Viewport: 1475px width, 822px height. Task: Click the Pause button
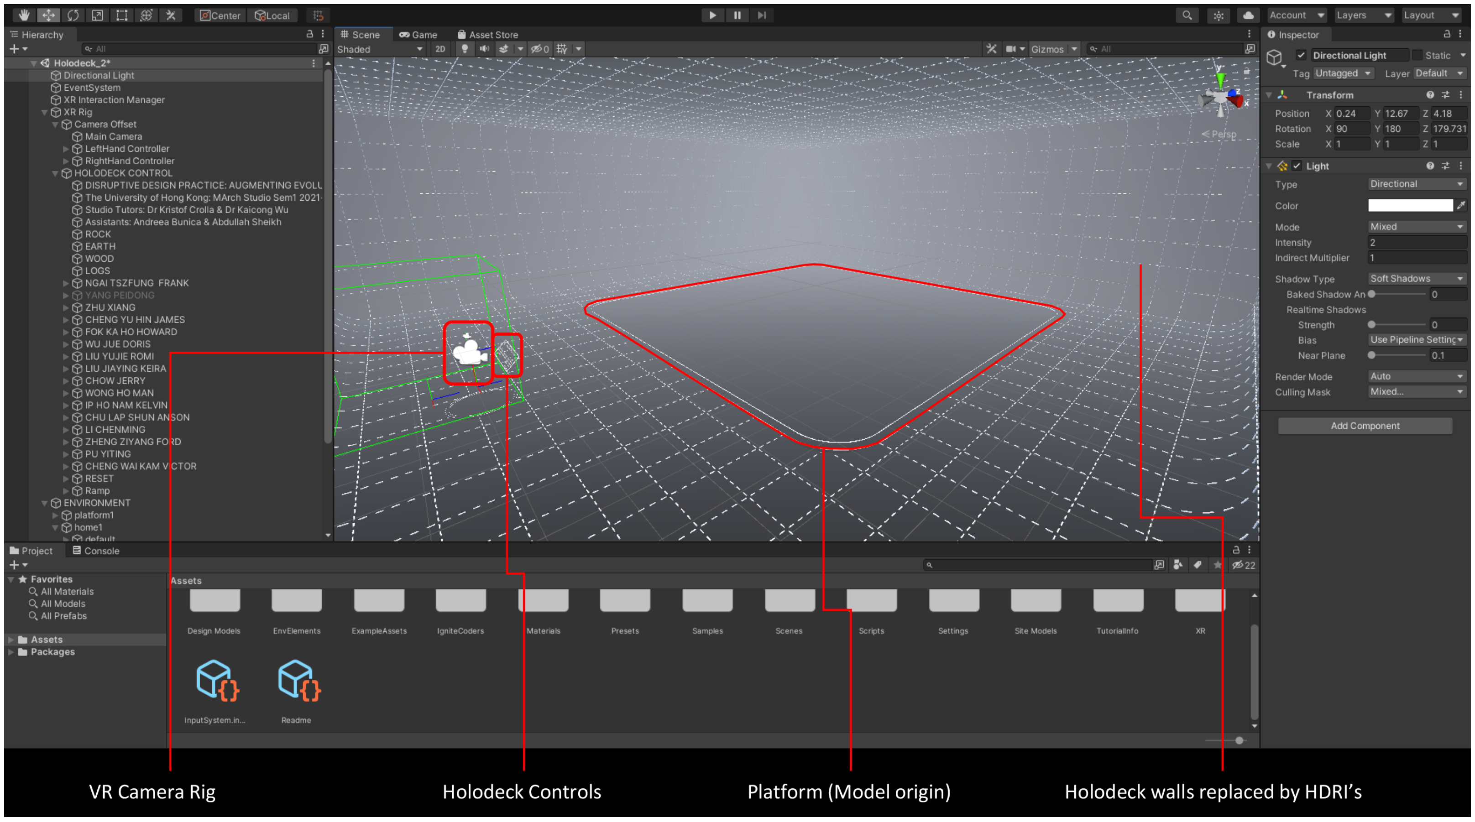pyautogui.click(x=737, y=15)
